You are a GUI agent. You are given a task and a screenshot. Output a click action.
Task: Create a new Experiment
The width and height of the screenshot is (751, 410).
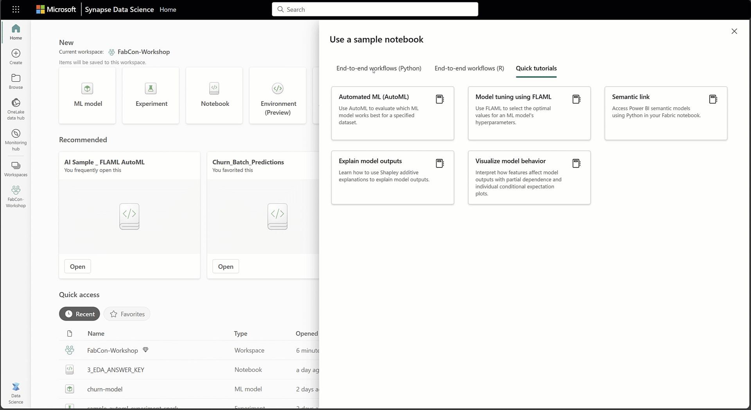tap(151, 95)
